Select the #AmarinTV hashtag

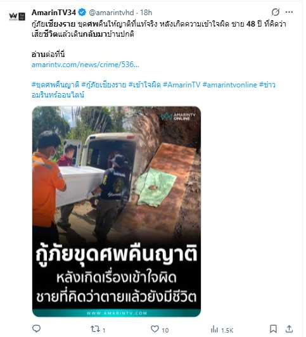[x=182, y=85]
